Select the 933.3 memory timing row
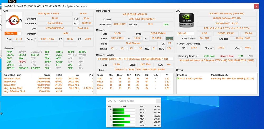 [135, 82]
